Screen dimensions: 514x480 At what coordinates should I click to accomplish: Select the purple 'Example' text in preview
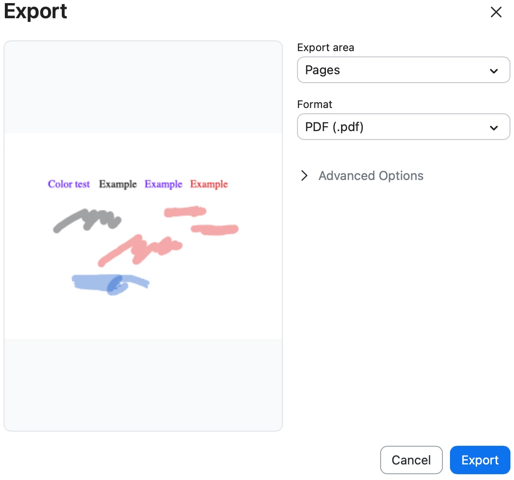coord(163,184)
